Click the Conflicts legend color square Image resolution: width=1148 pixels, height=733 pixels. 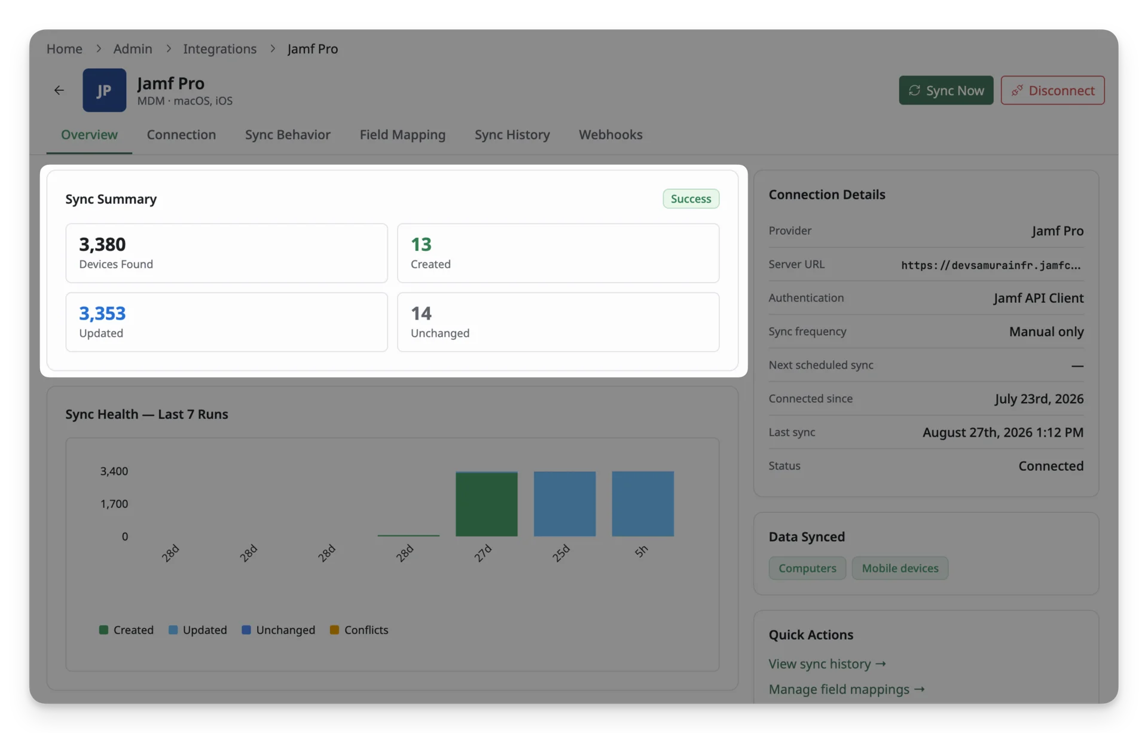[334, 630]
